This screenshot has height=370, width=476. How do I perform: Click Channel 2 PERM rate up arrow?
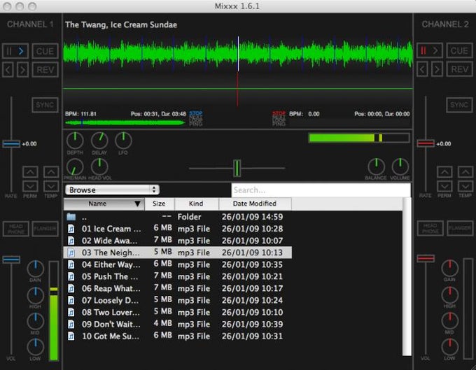444,172
